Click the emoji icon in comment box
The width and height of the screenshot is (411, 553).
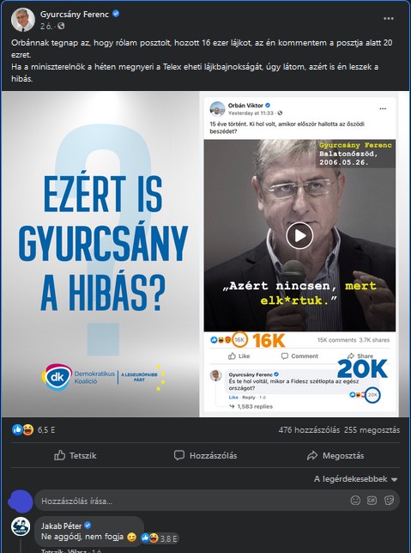pos(355,500)
